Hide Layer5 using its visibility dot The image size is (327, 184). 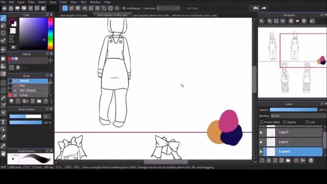click(x=261, y=152)
